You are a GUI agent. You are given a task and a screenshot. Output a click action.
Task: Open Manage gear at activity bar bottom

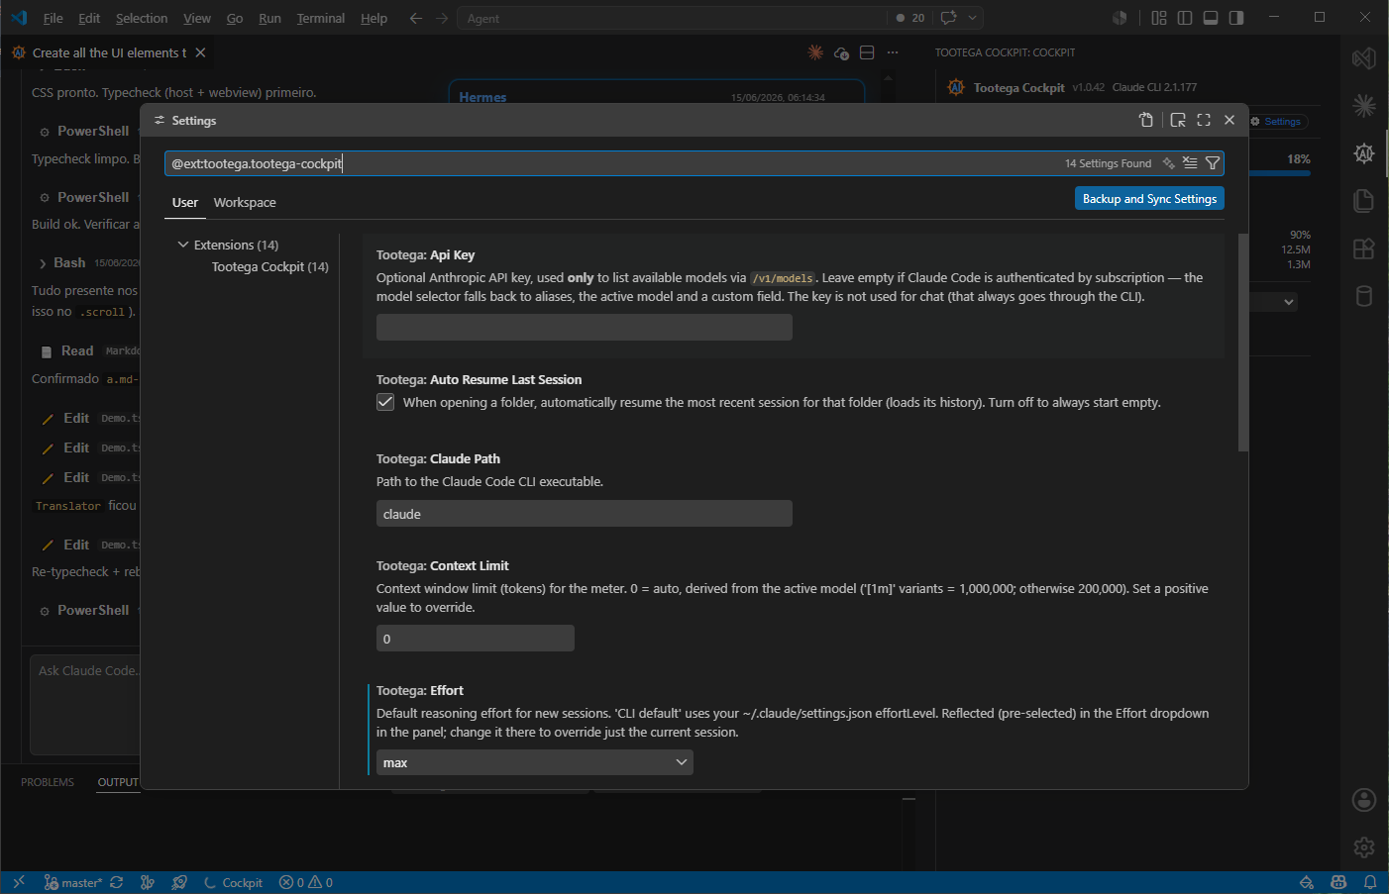1364,847
